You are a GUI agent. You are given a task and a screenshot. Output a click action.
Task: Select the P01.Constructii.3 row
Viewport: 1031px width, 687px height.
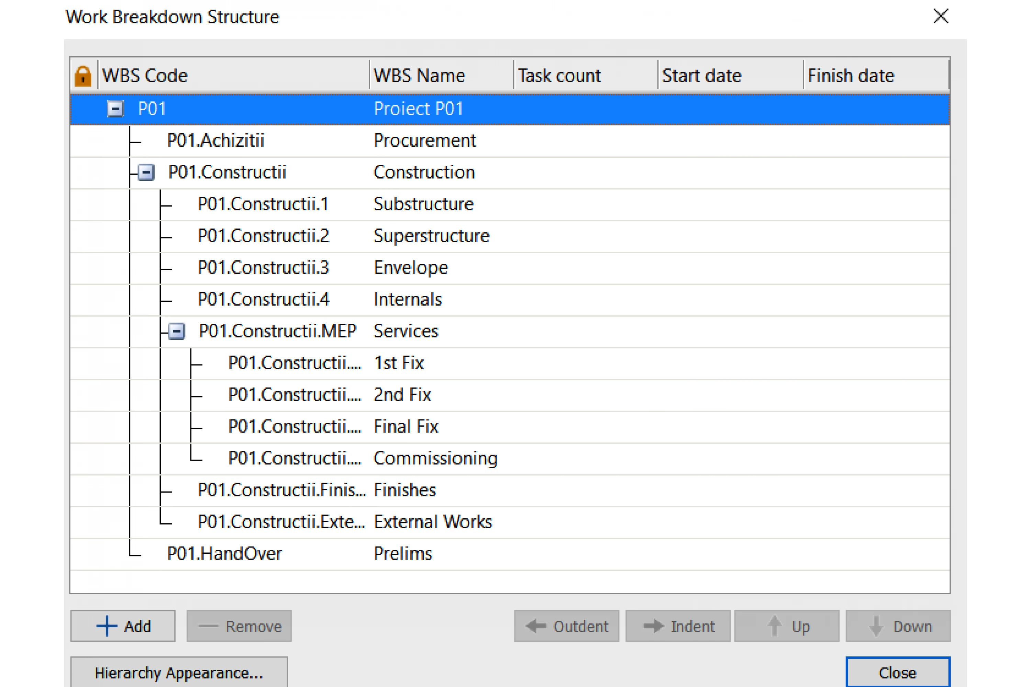click(x=510, y=268)
